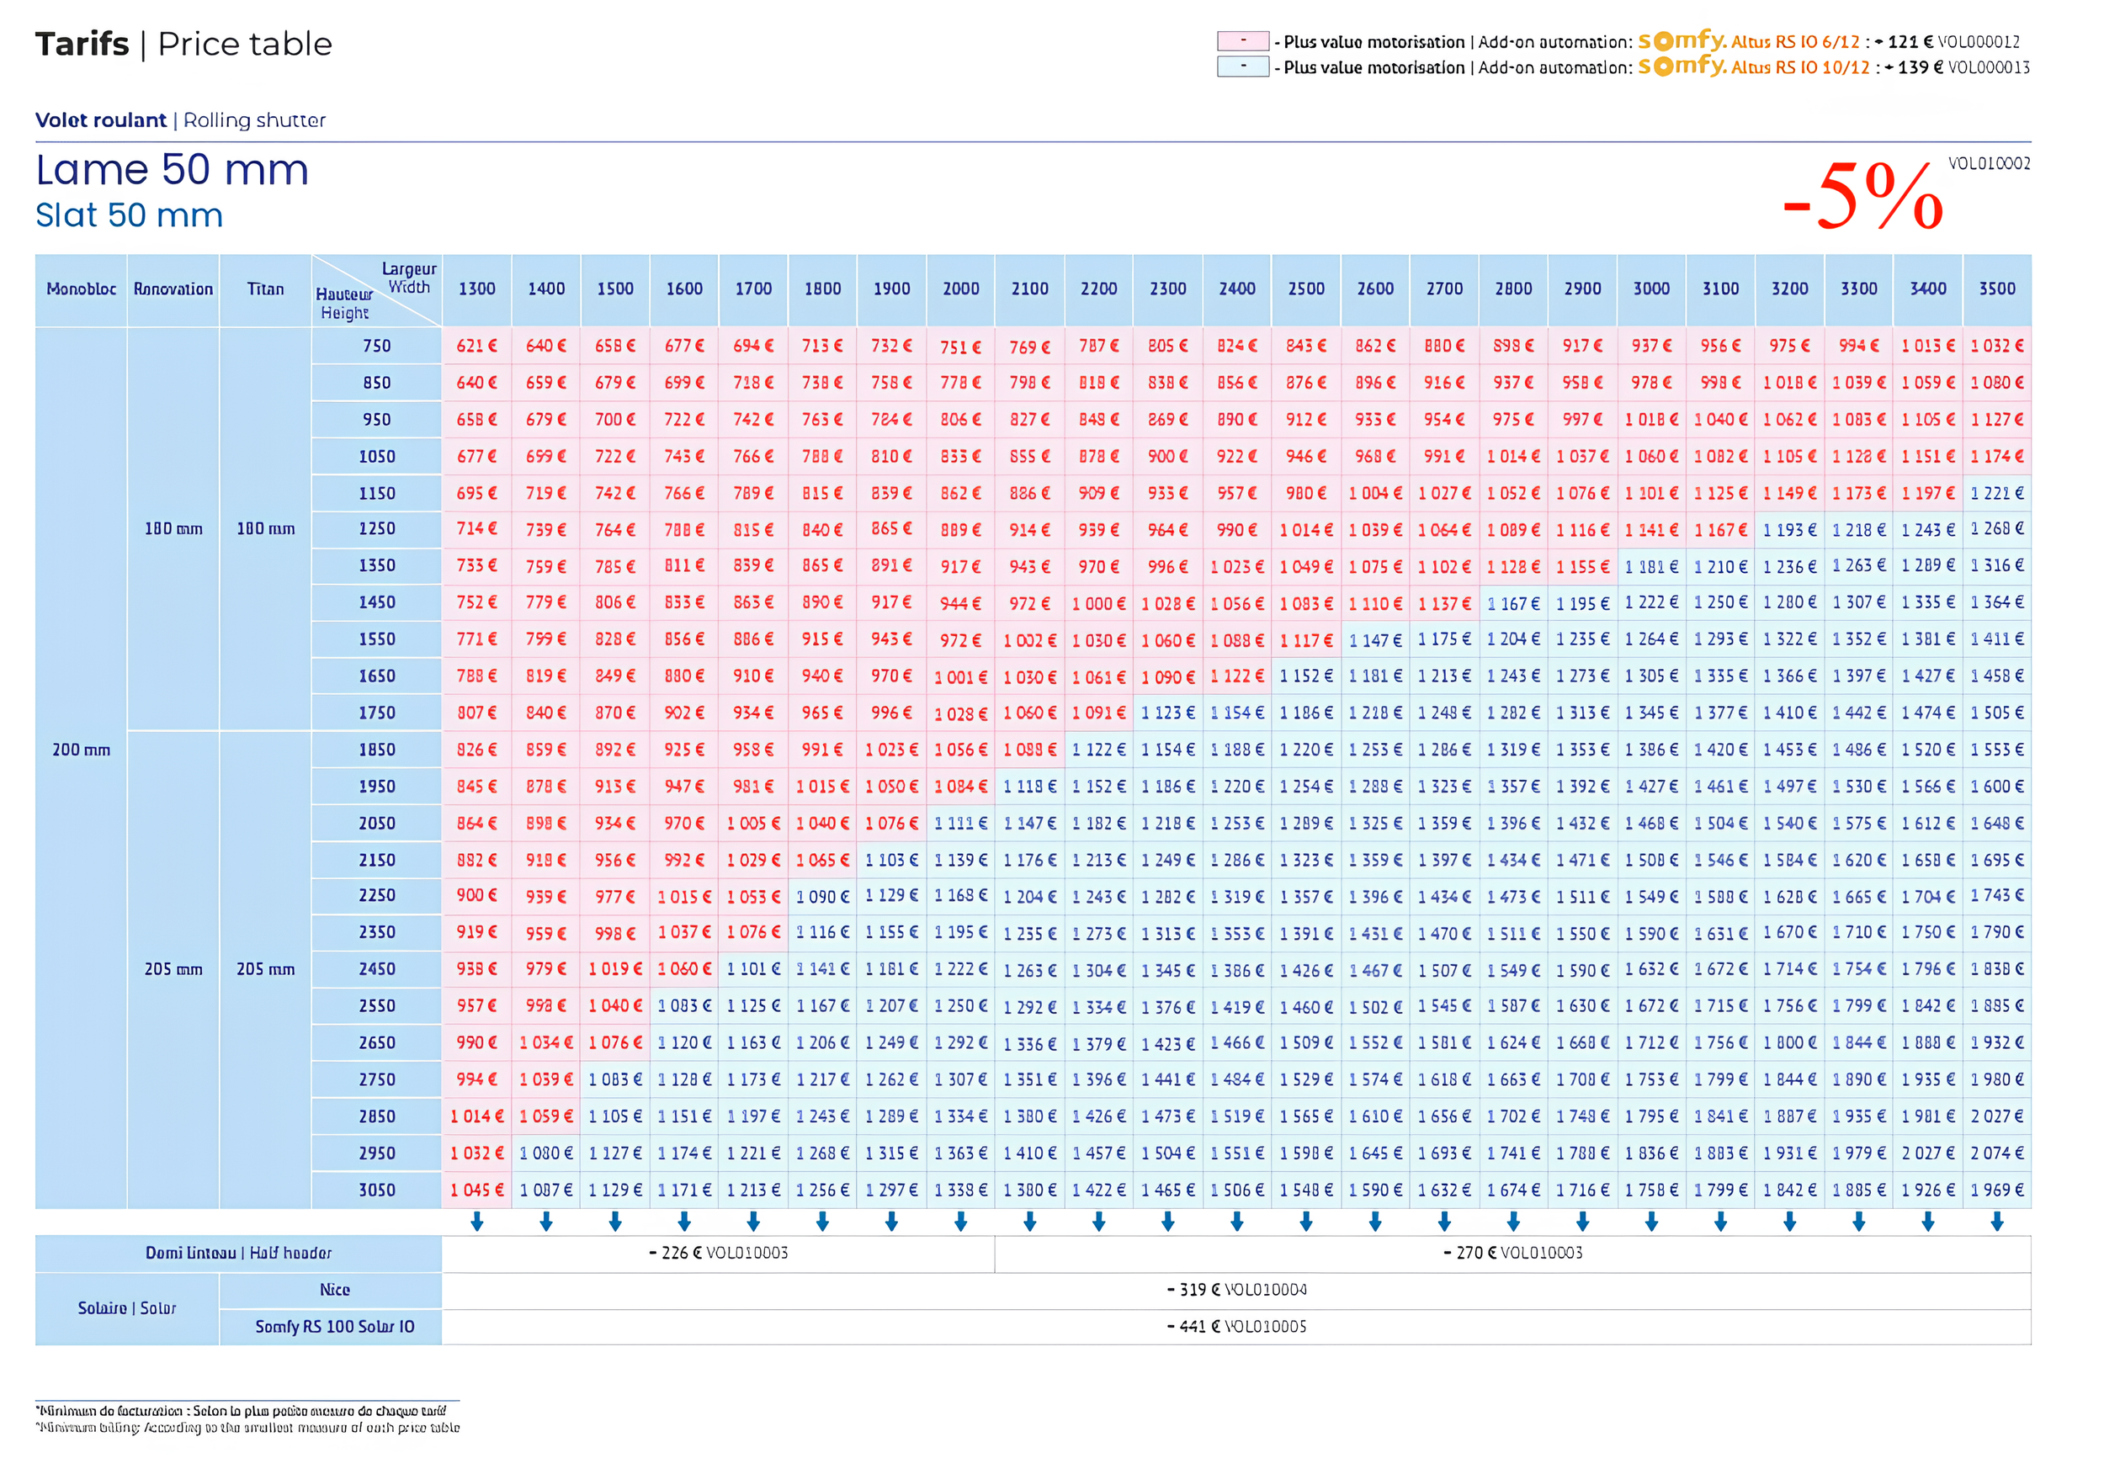Screen dimensions: 2104x1458
Task: Click the blue arrow under the 3500 column
Action: coord(1996,1222)
